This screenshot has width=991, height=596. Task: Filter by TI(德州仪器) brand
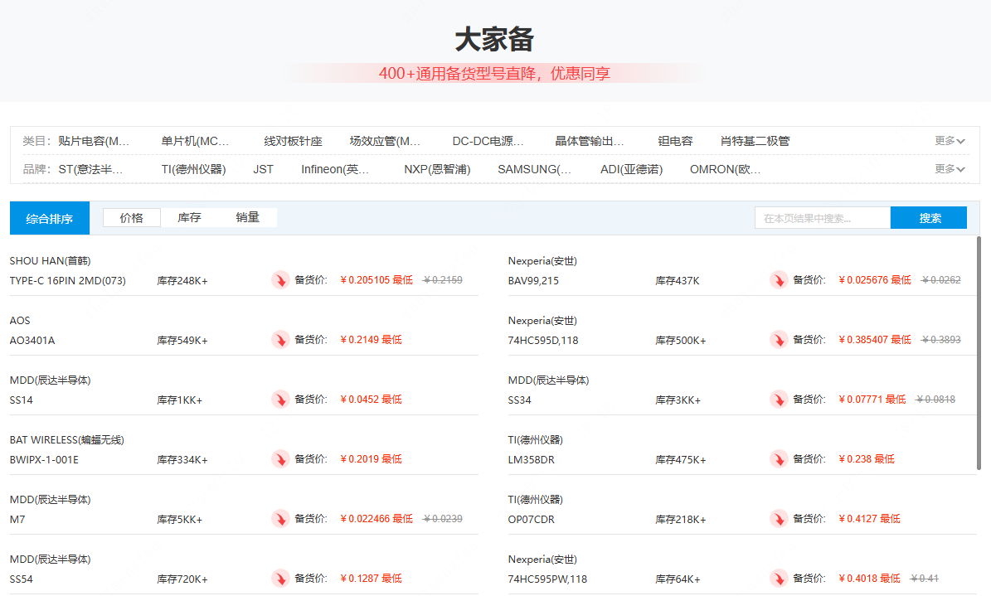(x=193, y=169)
